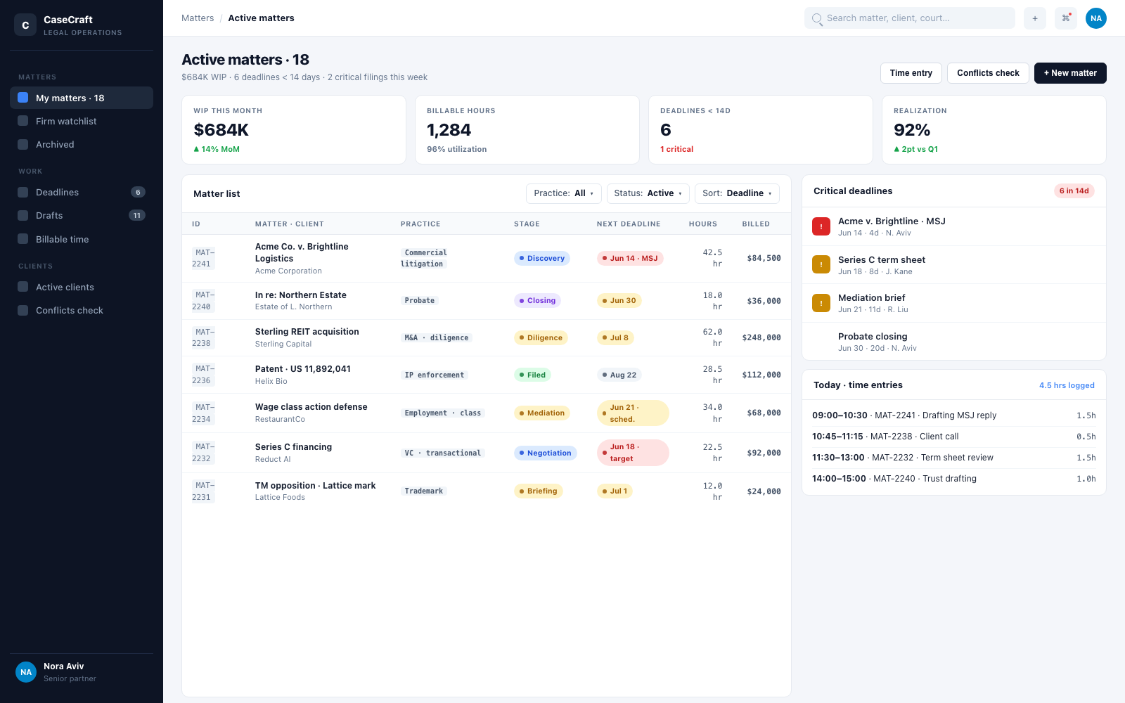
Task: Open the command shortcut icon with red dot
Action: [1066, 18]
